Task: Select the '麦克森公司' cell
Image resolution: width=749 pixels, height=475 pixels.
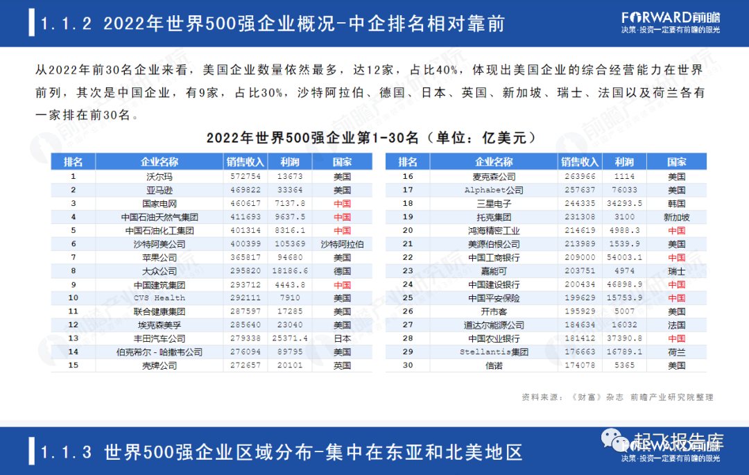Action: coord(494,177)
